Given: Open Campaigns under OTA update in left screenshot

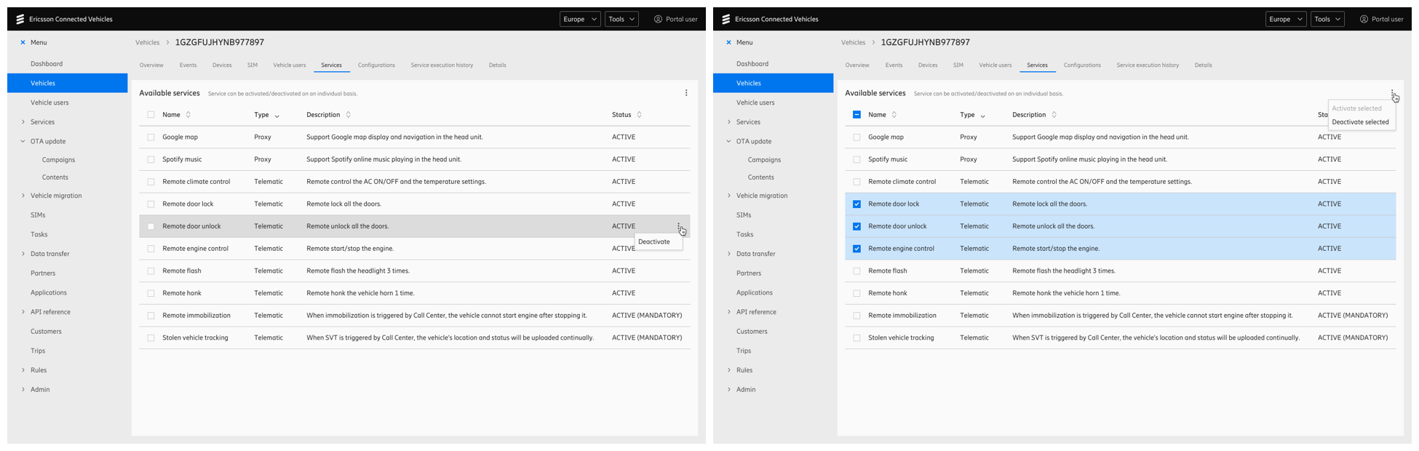Looking at the screenshot, I should 58,160.
